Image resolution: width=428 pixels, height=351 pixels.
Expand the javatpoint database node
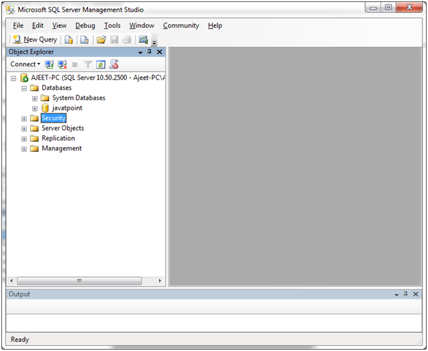coord(35,108)
